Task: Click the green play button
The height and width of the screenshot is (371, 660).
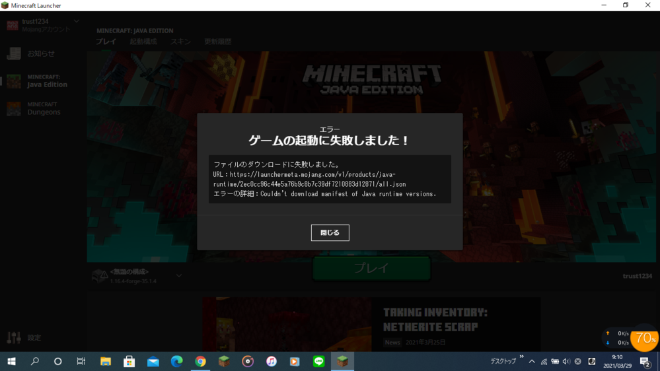Action: click(x=372, y=268)
